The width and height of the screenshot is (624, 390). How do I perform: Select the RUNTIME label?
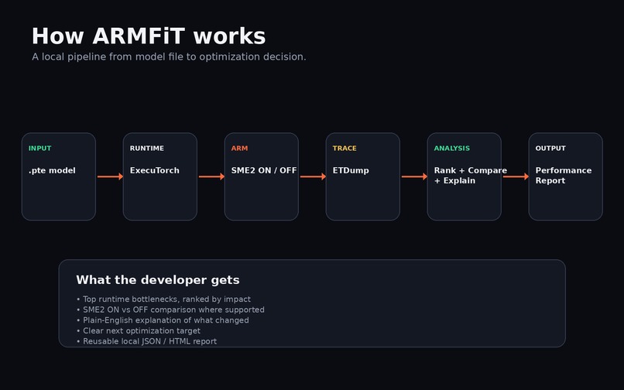(x=147, y=148)
